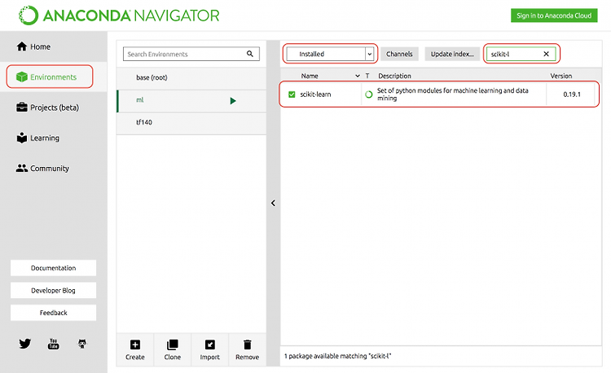The width and height of the screenshot is (611, 373).
Task: Click the scikit-learn description text
Action: click(452, 94)
